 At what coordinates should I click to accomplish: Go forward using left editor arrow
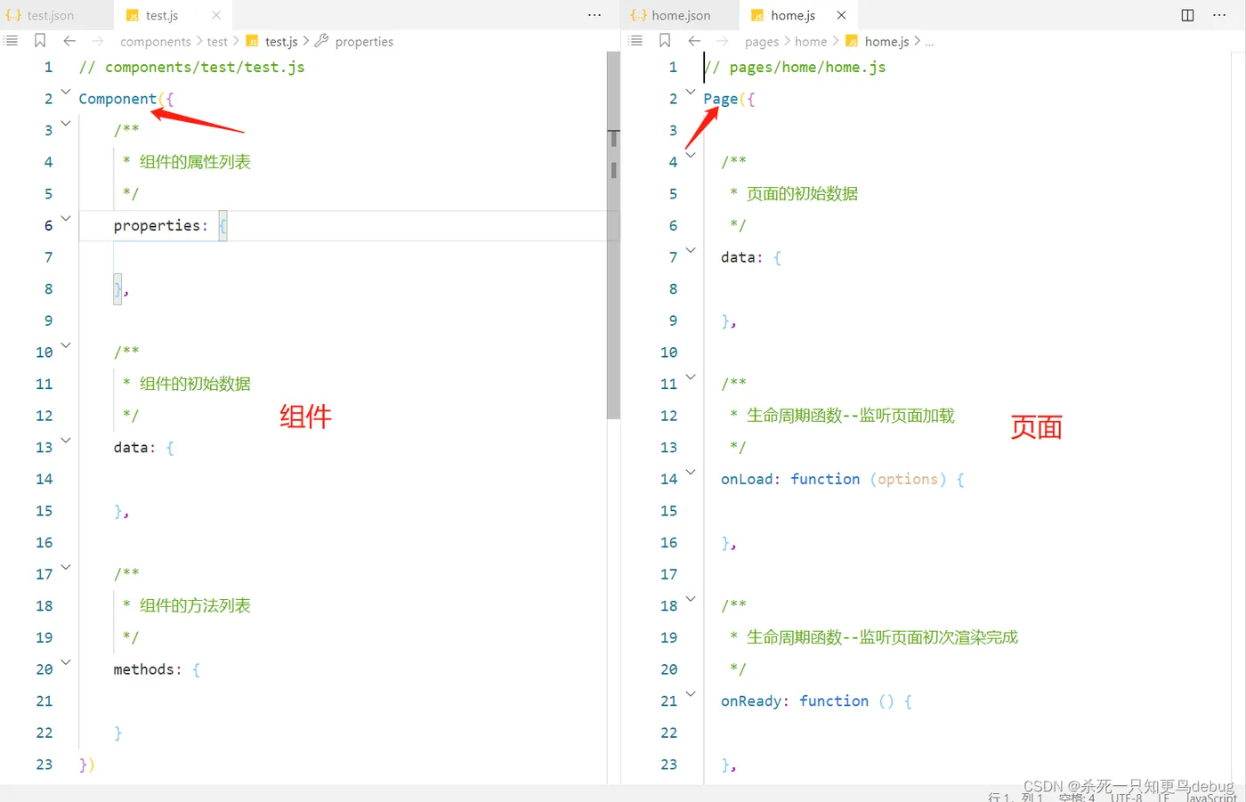(x=98, y=41)
